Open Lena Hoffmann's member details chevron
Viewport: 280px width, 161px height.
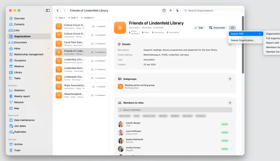232,132
